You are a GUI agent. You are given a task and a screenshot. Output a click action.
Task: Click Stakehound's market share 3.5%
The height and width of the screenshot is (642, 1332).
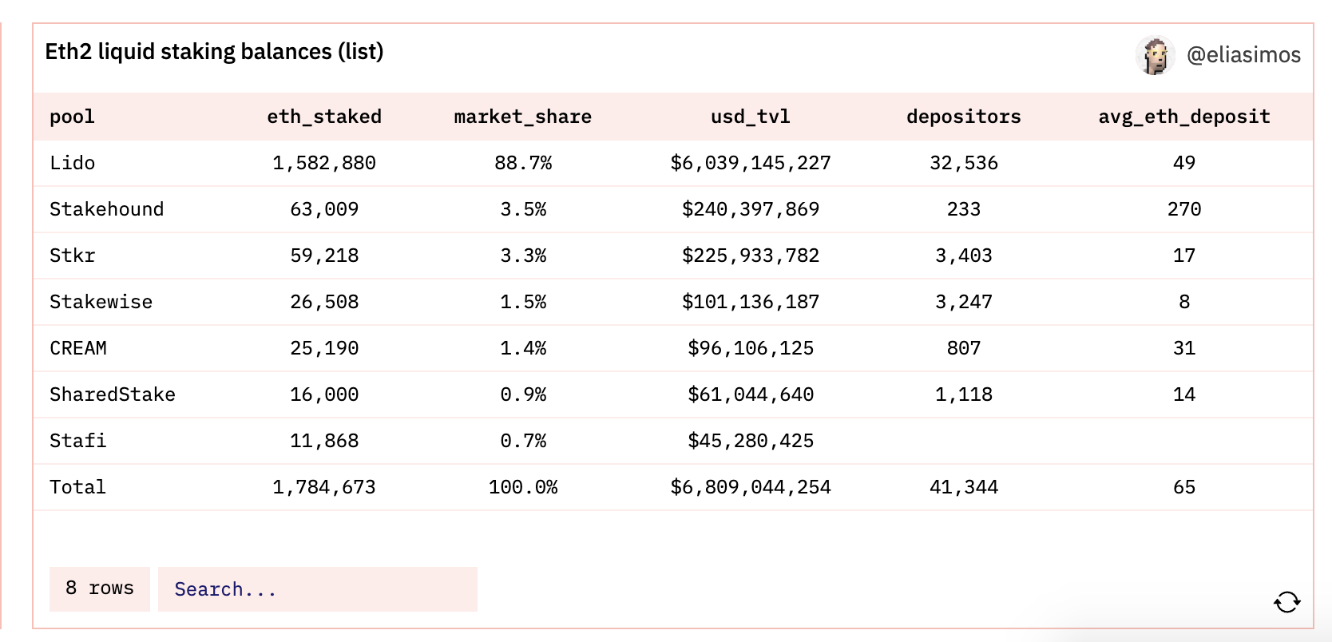coord(523,209)
